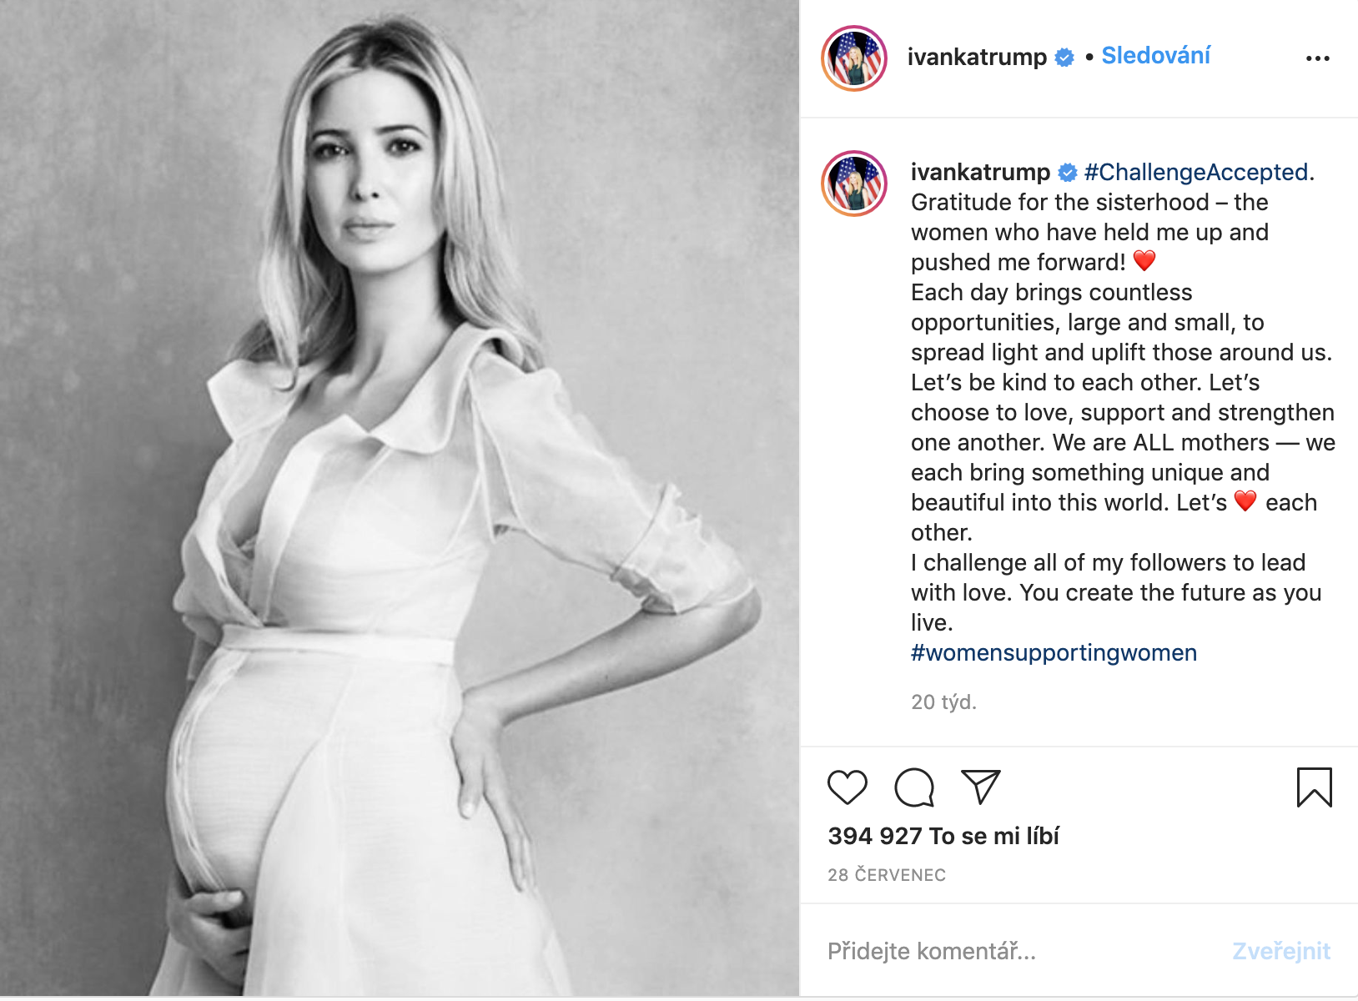Viewport: 1358px width, 1001px height.
Task: Like the post with the heart icon
Action: coord(847,787)
